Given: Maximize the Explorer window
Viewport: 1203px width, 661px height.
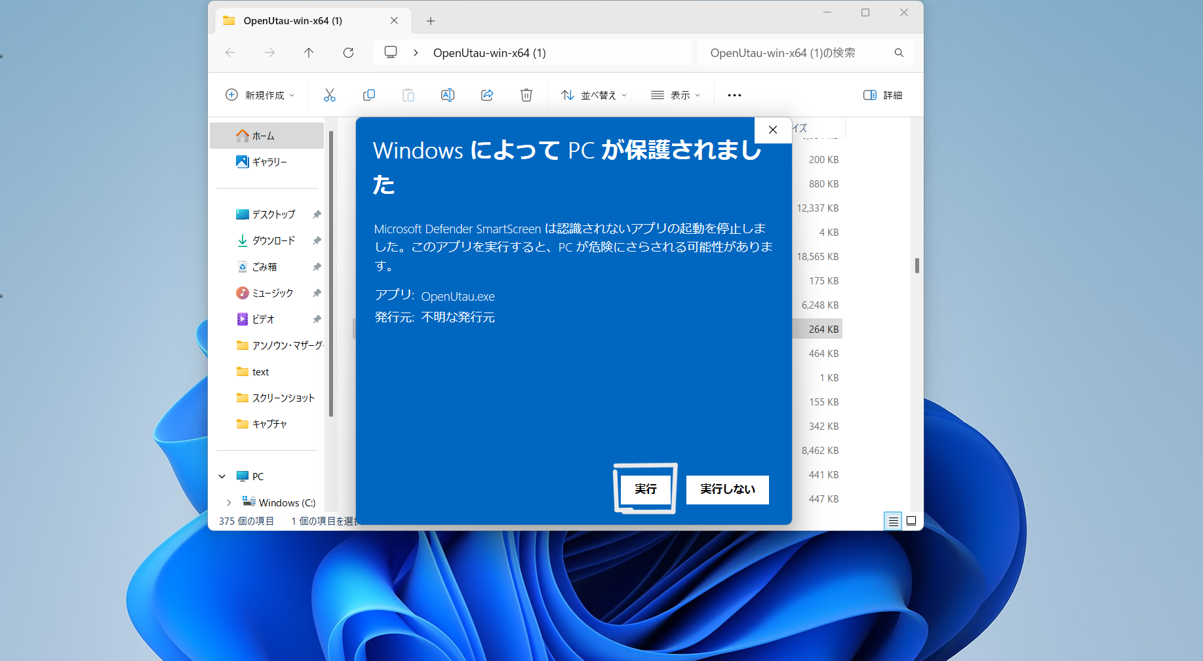Looking at the screenshot, I should 865,12.
